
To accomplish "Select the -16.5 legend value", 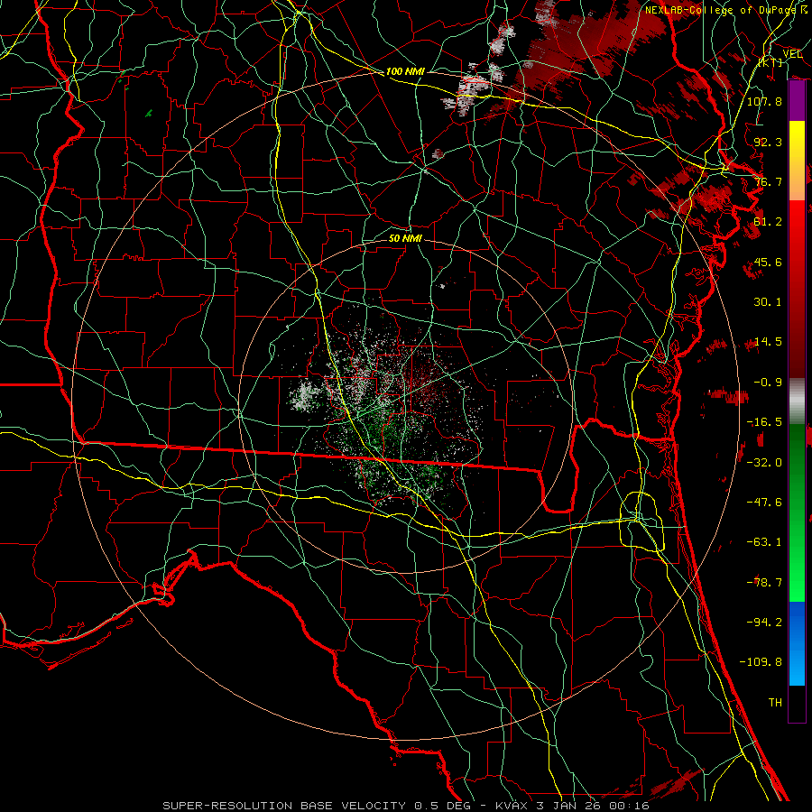I will [x=764, y=422].
